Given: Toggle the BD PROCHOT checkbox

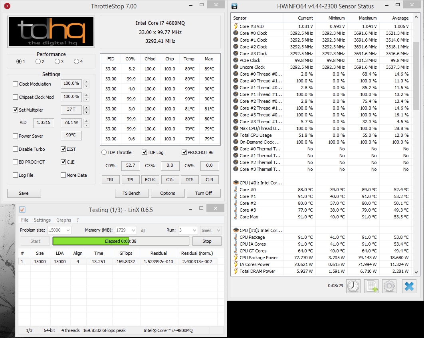Looking at the screenshot, I should point(16,162).
